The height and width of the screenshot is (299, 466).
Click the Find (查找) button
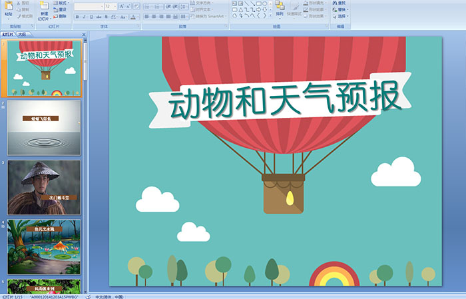point(340,3)
